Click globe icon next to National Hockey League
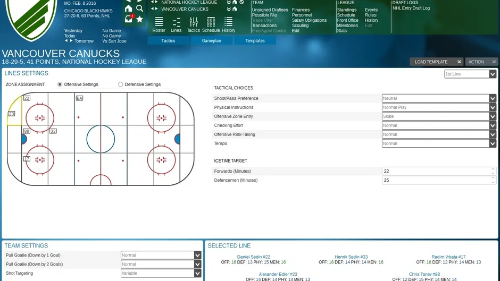Screen dimensions: 500x281 coord(241,2)
